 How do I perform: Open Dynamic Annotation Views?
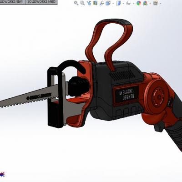coord(102,3)
